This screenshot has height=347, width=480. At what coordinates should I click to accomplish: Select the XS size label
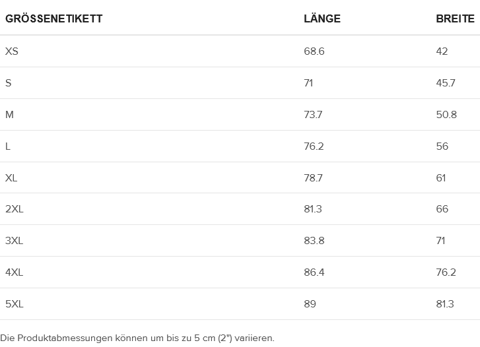click(12, 51)
